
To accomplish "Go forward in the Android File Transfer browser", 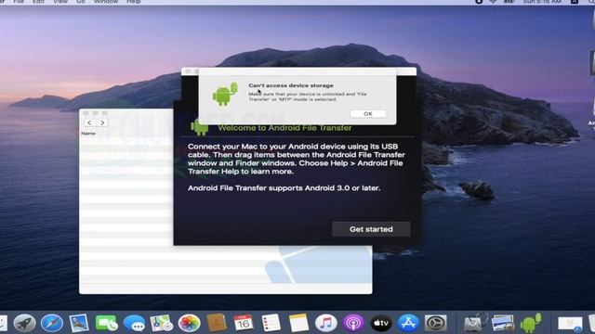I will [x=102, y=122].
